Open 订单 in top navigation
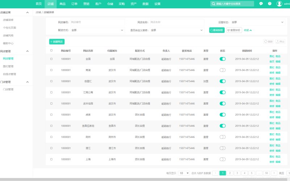This screenshot has width=290, height=181. [74, 4]
